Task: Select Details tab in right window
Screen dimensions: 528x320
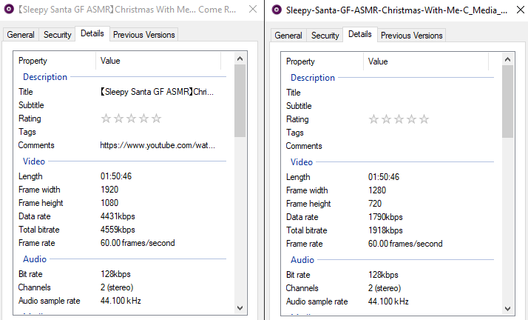Action: click(360, 34)
